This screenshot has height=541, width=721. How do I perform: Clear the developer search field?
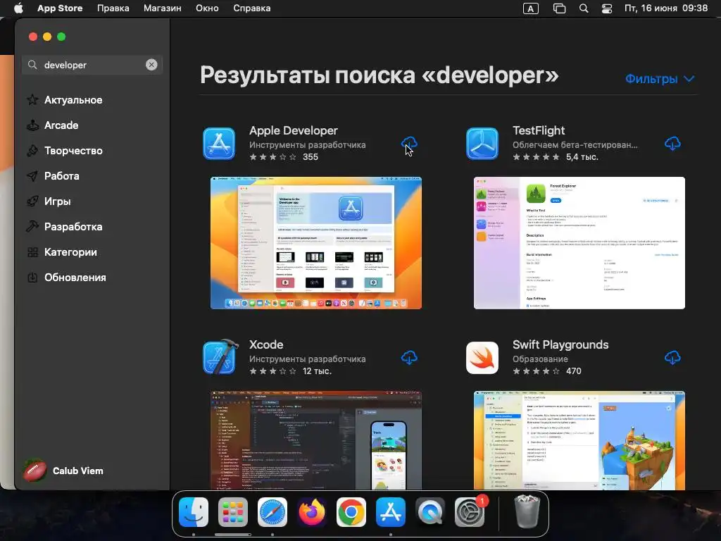[x=151, y=65]
